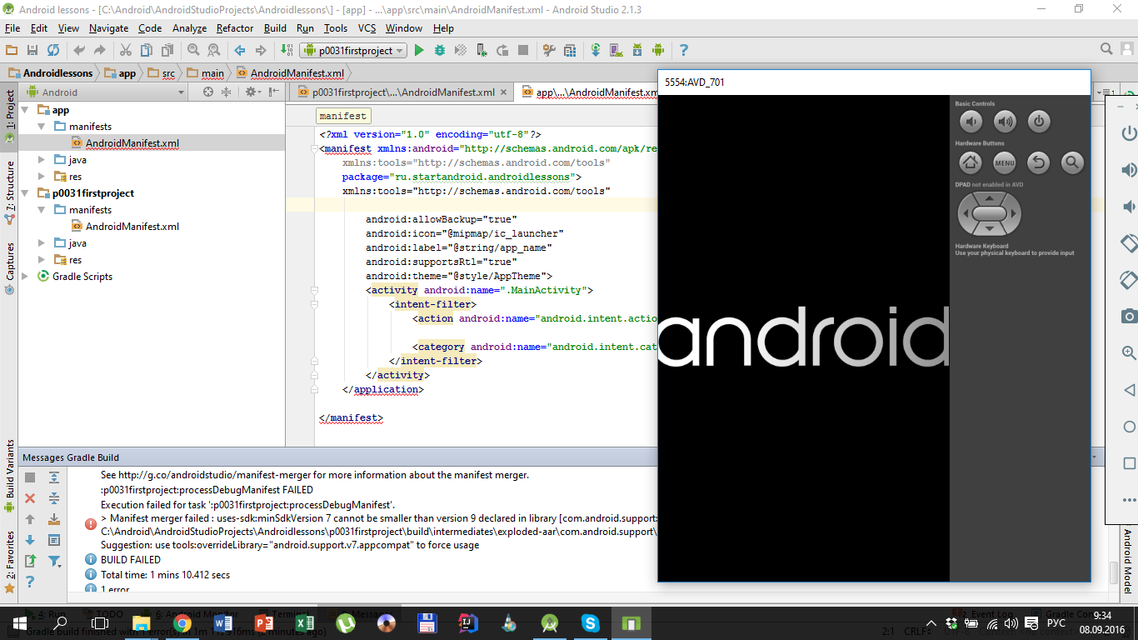Toggle the 2: Favorites side panel

tap(9, 561)
